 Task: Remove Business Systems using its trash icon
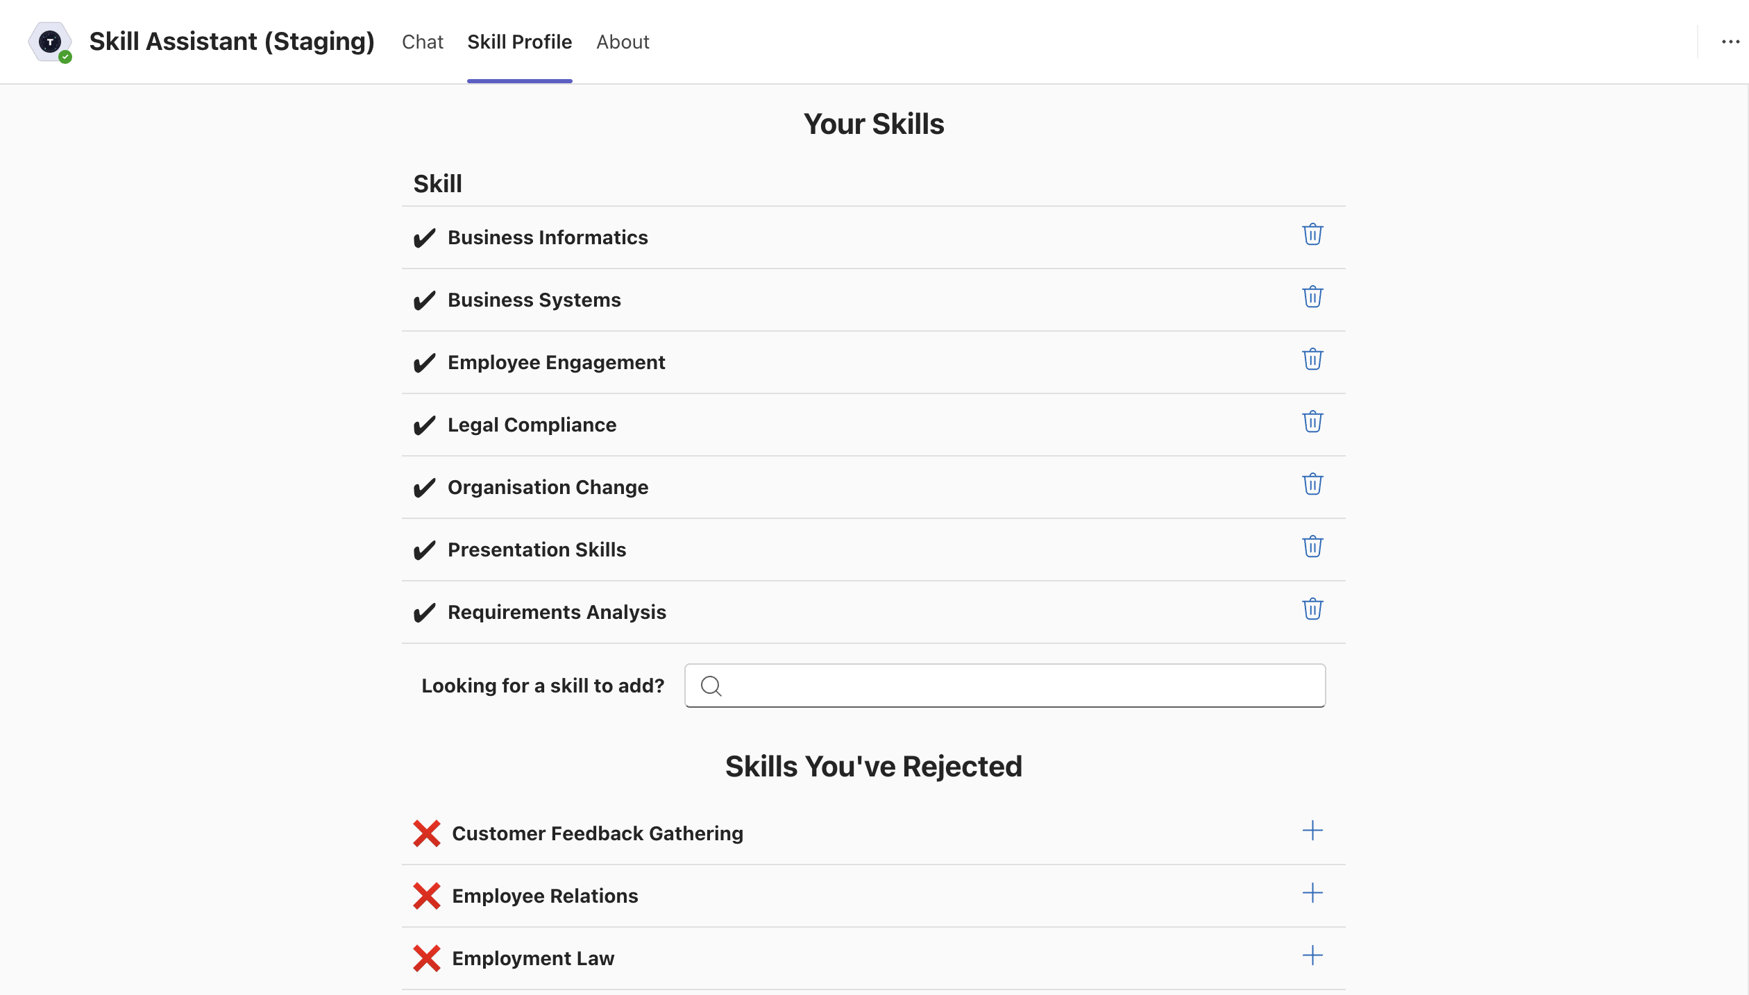pos(1312,296)
